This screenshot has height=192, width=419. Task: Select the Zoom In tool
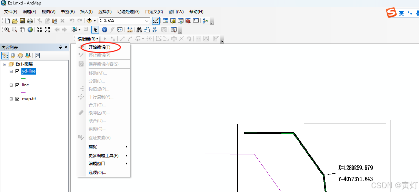pos(7,30)
